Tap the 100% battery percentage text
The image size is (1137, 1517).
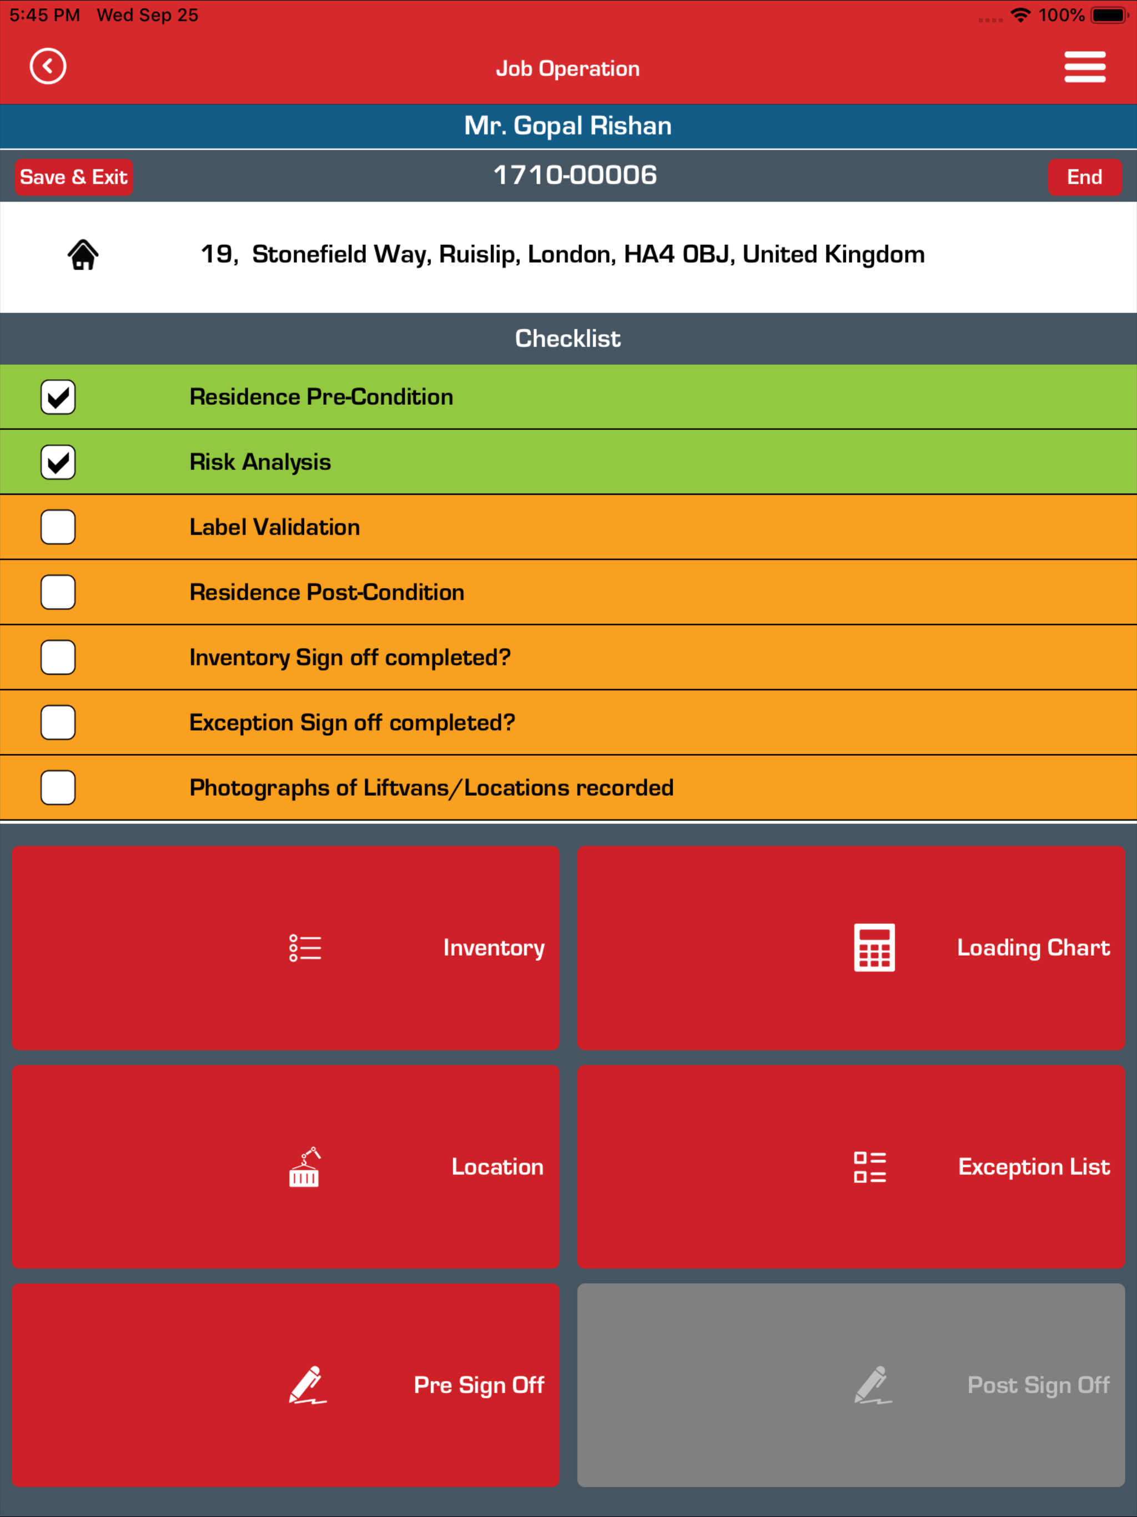(x=1061, y=15)
